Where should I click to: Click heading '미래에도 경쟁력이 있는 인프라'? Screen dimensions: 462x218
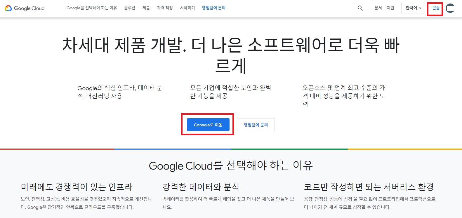pyautogui.click(x=77, y=187)
